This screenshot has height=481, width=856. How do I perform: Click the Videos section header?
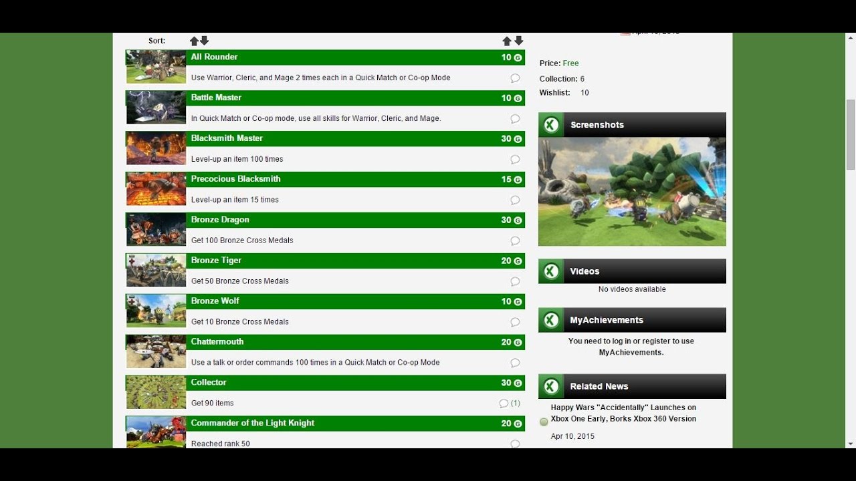tap(632, 271)
